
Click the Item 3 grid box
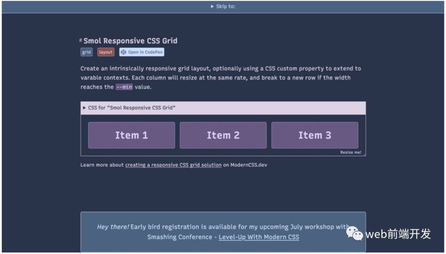click(x=315, y=135)
